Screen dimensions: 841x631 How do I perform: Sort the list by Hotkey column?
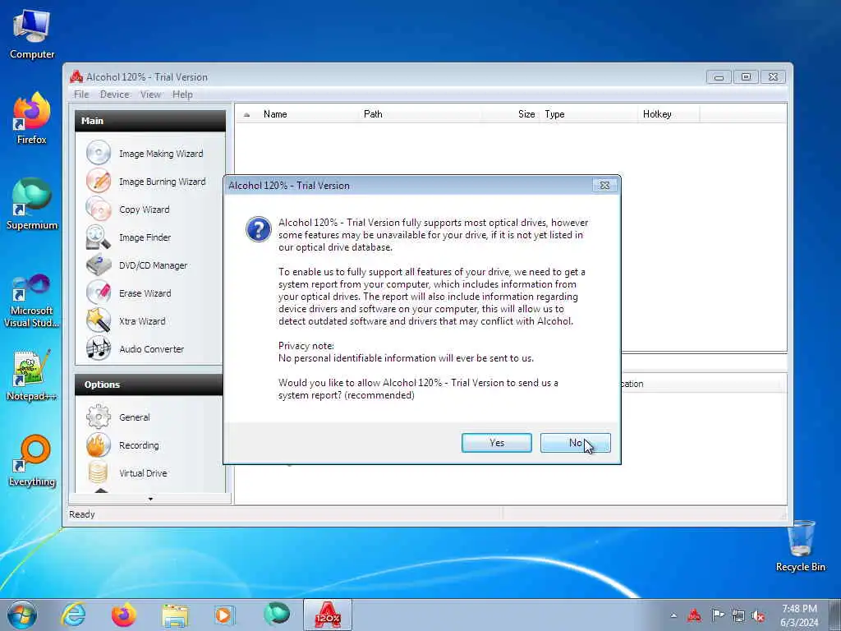pyautogui.click(x=669, y=113)
